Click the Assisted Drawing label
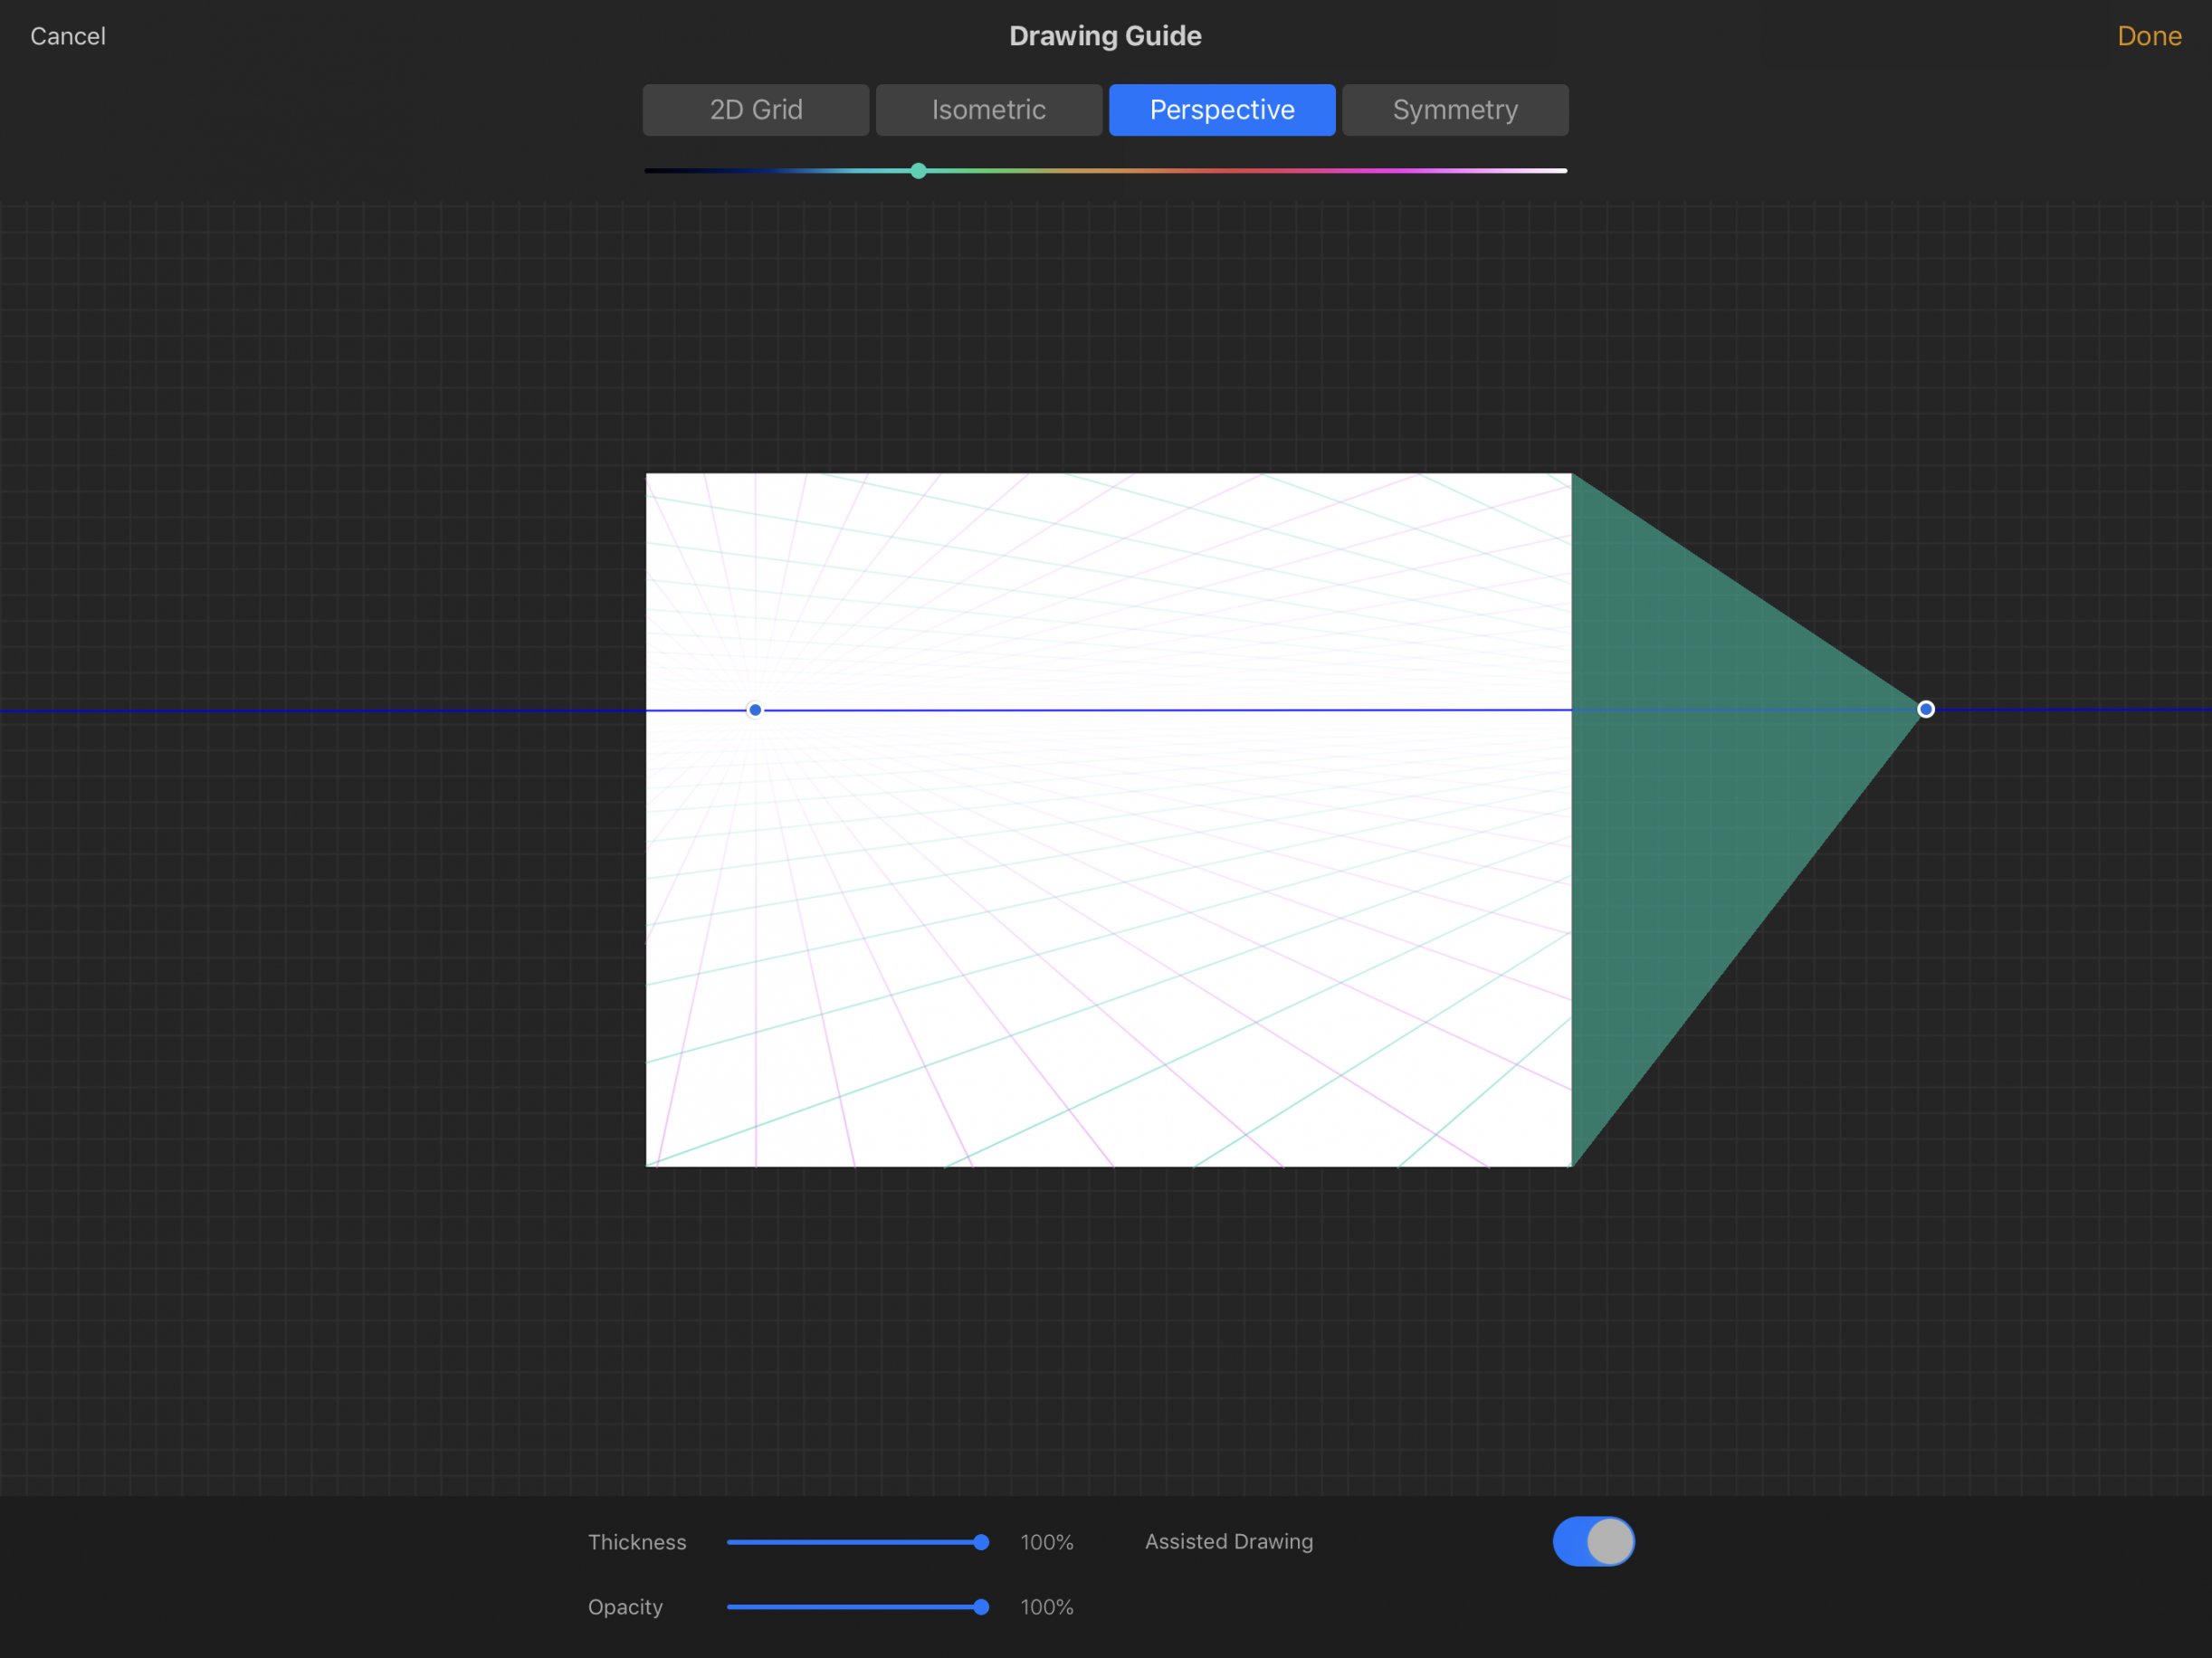The width and height of the screenshot is (2212, 1658). 1228,1541
